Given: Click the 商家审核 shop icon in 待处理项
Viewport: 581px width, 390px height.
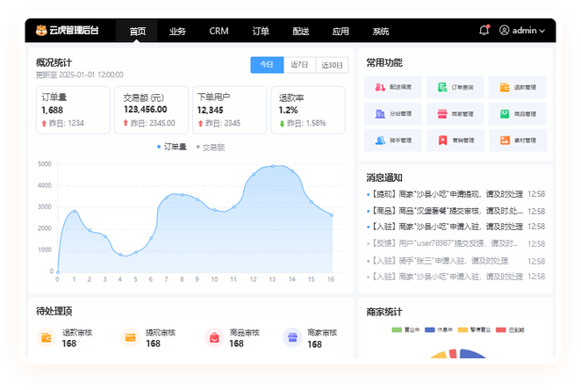Looking at the screenshot, I should [292, 337].
